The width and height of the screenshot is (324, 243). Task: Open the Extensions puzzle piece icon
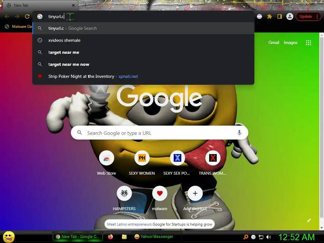point(270,16)
